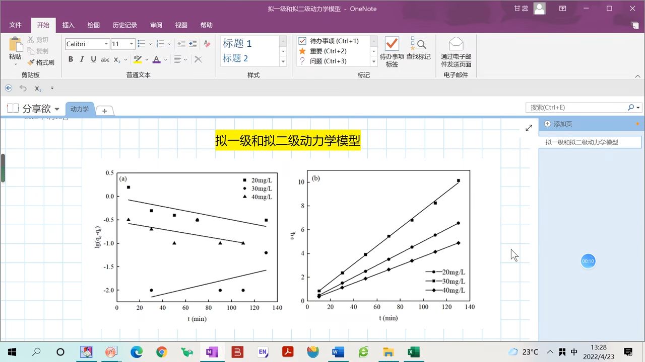The width and height of the screenshot is (645, 362).
Task: Add a new section with plus tab
Action: [x=104, y=111]
